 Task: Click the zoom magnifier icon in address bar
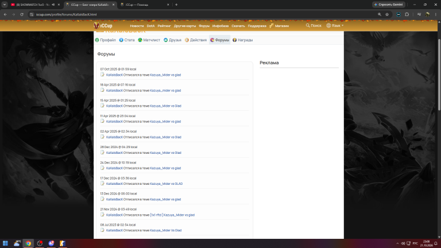click(380, 14)
